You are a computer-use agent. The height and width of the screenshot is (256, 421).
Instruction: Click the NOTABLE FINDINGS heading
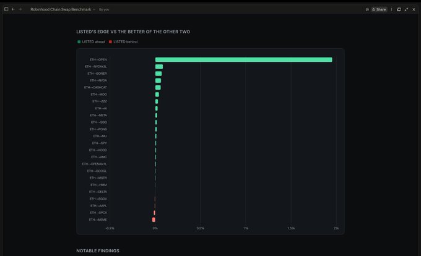pos(98,251)
